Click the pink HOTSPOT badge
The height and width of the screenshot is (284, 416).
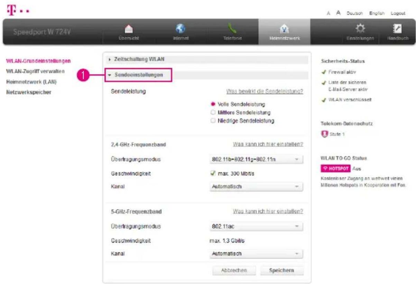pyautogui.click(x=336, y=168)
